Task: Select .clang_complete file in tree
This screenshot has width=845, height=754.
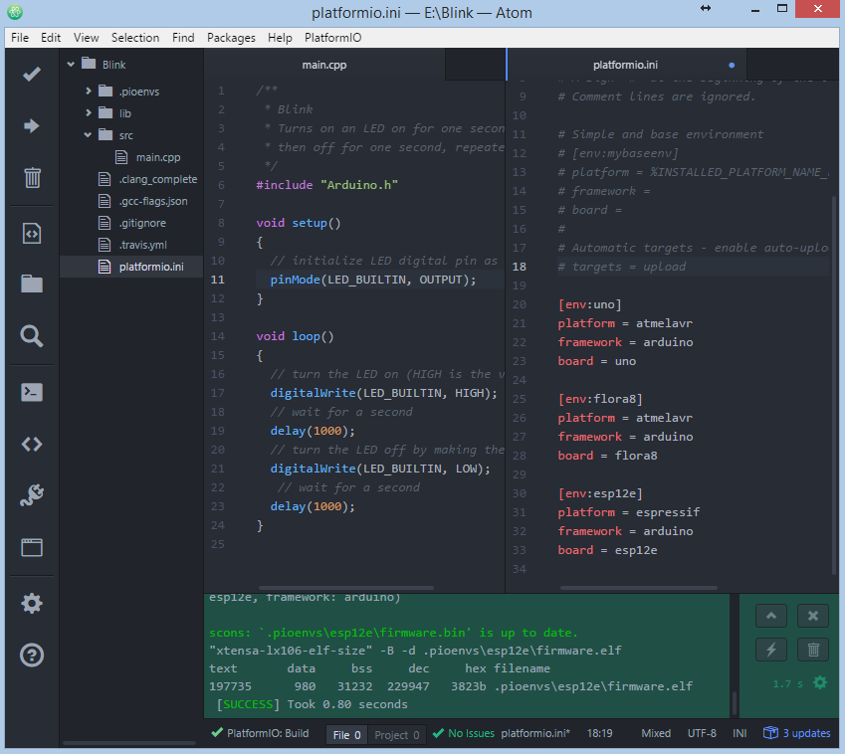Action: (158, 179)
